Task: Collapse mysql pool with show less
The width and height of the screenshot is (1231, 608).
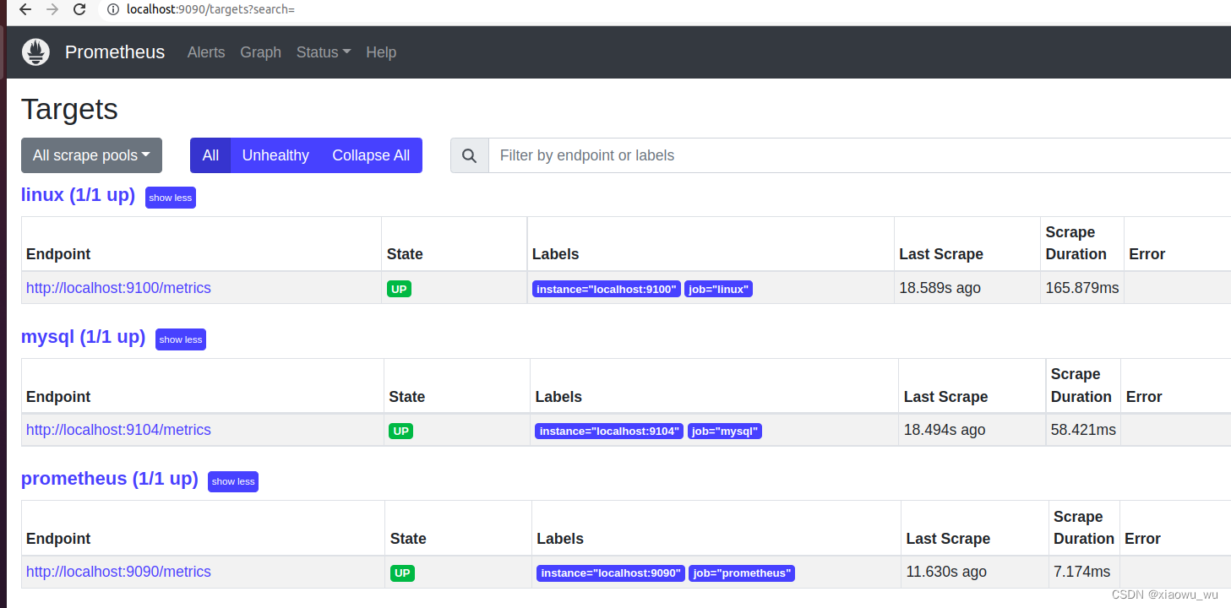Action: (x=181, y=339)
